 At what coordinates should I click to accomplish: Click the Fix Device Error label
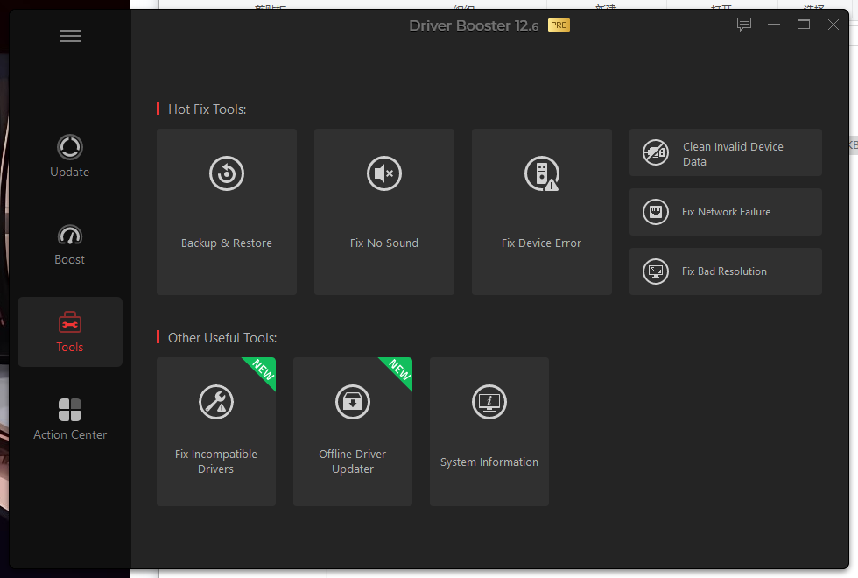tap(541, 243)
